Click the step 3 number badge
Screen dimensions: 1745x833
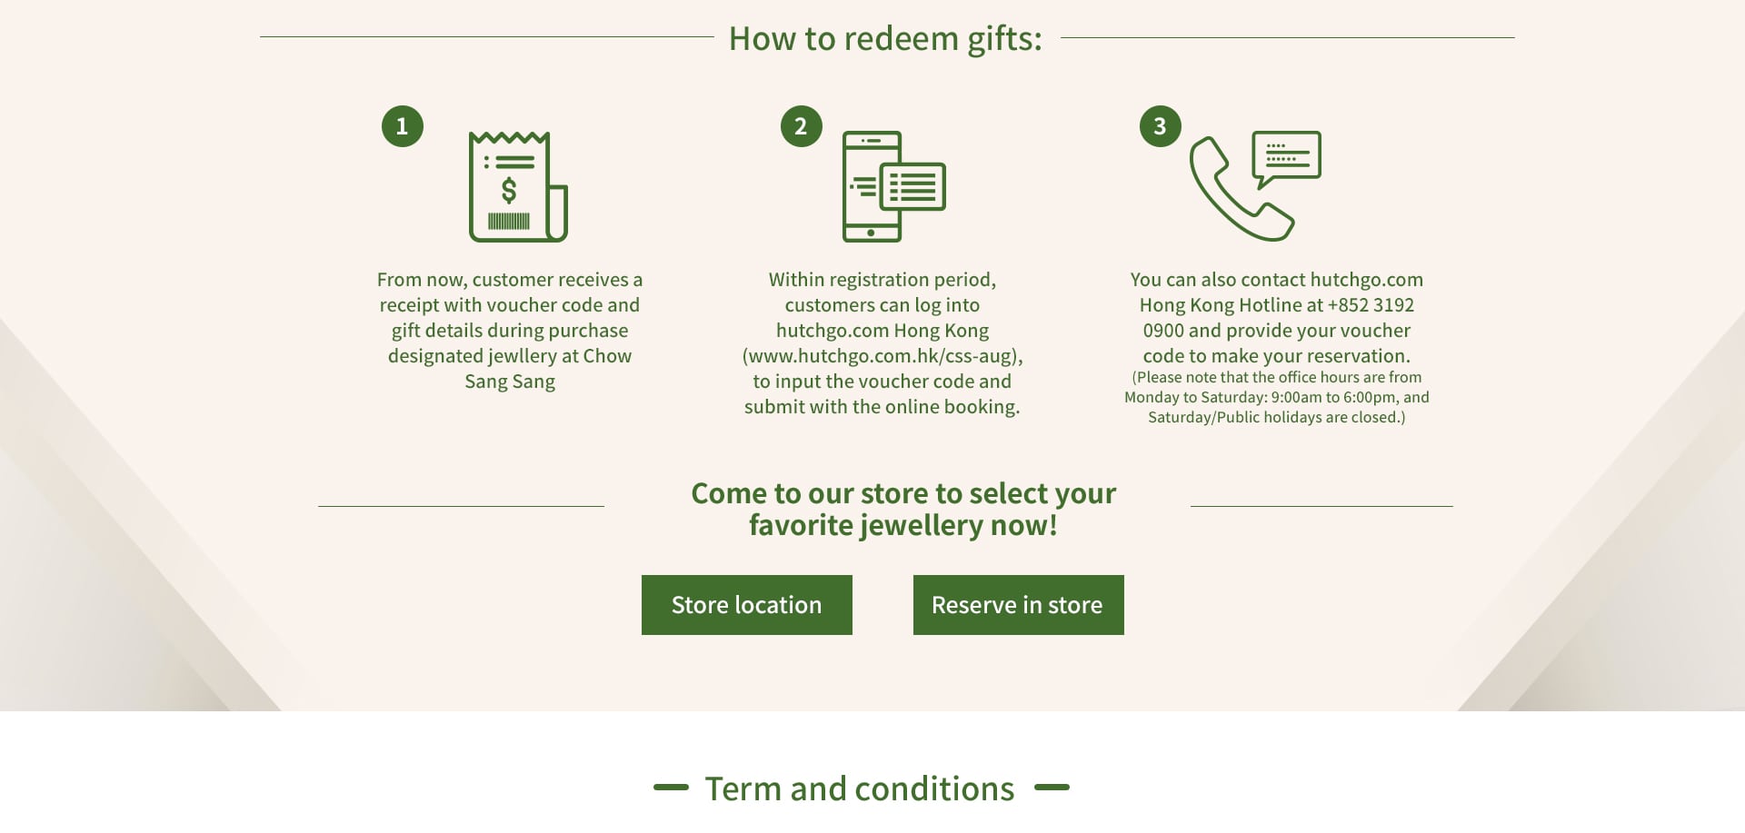coord(1160,126)
